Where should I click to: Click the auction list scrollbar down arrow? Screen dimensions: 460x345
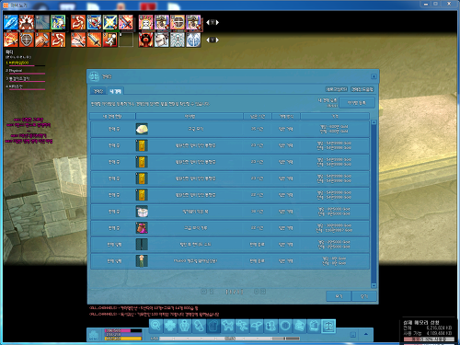point(374,285)
